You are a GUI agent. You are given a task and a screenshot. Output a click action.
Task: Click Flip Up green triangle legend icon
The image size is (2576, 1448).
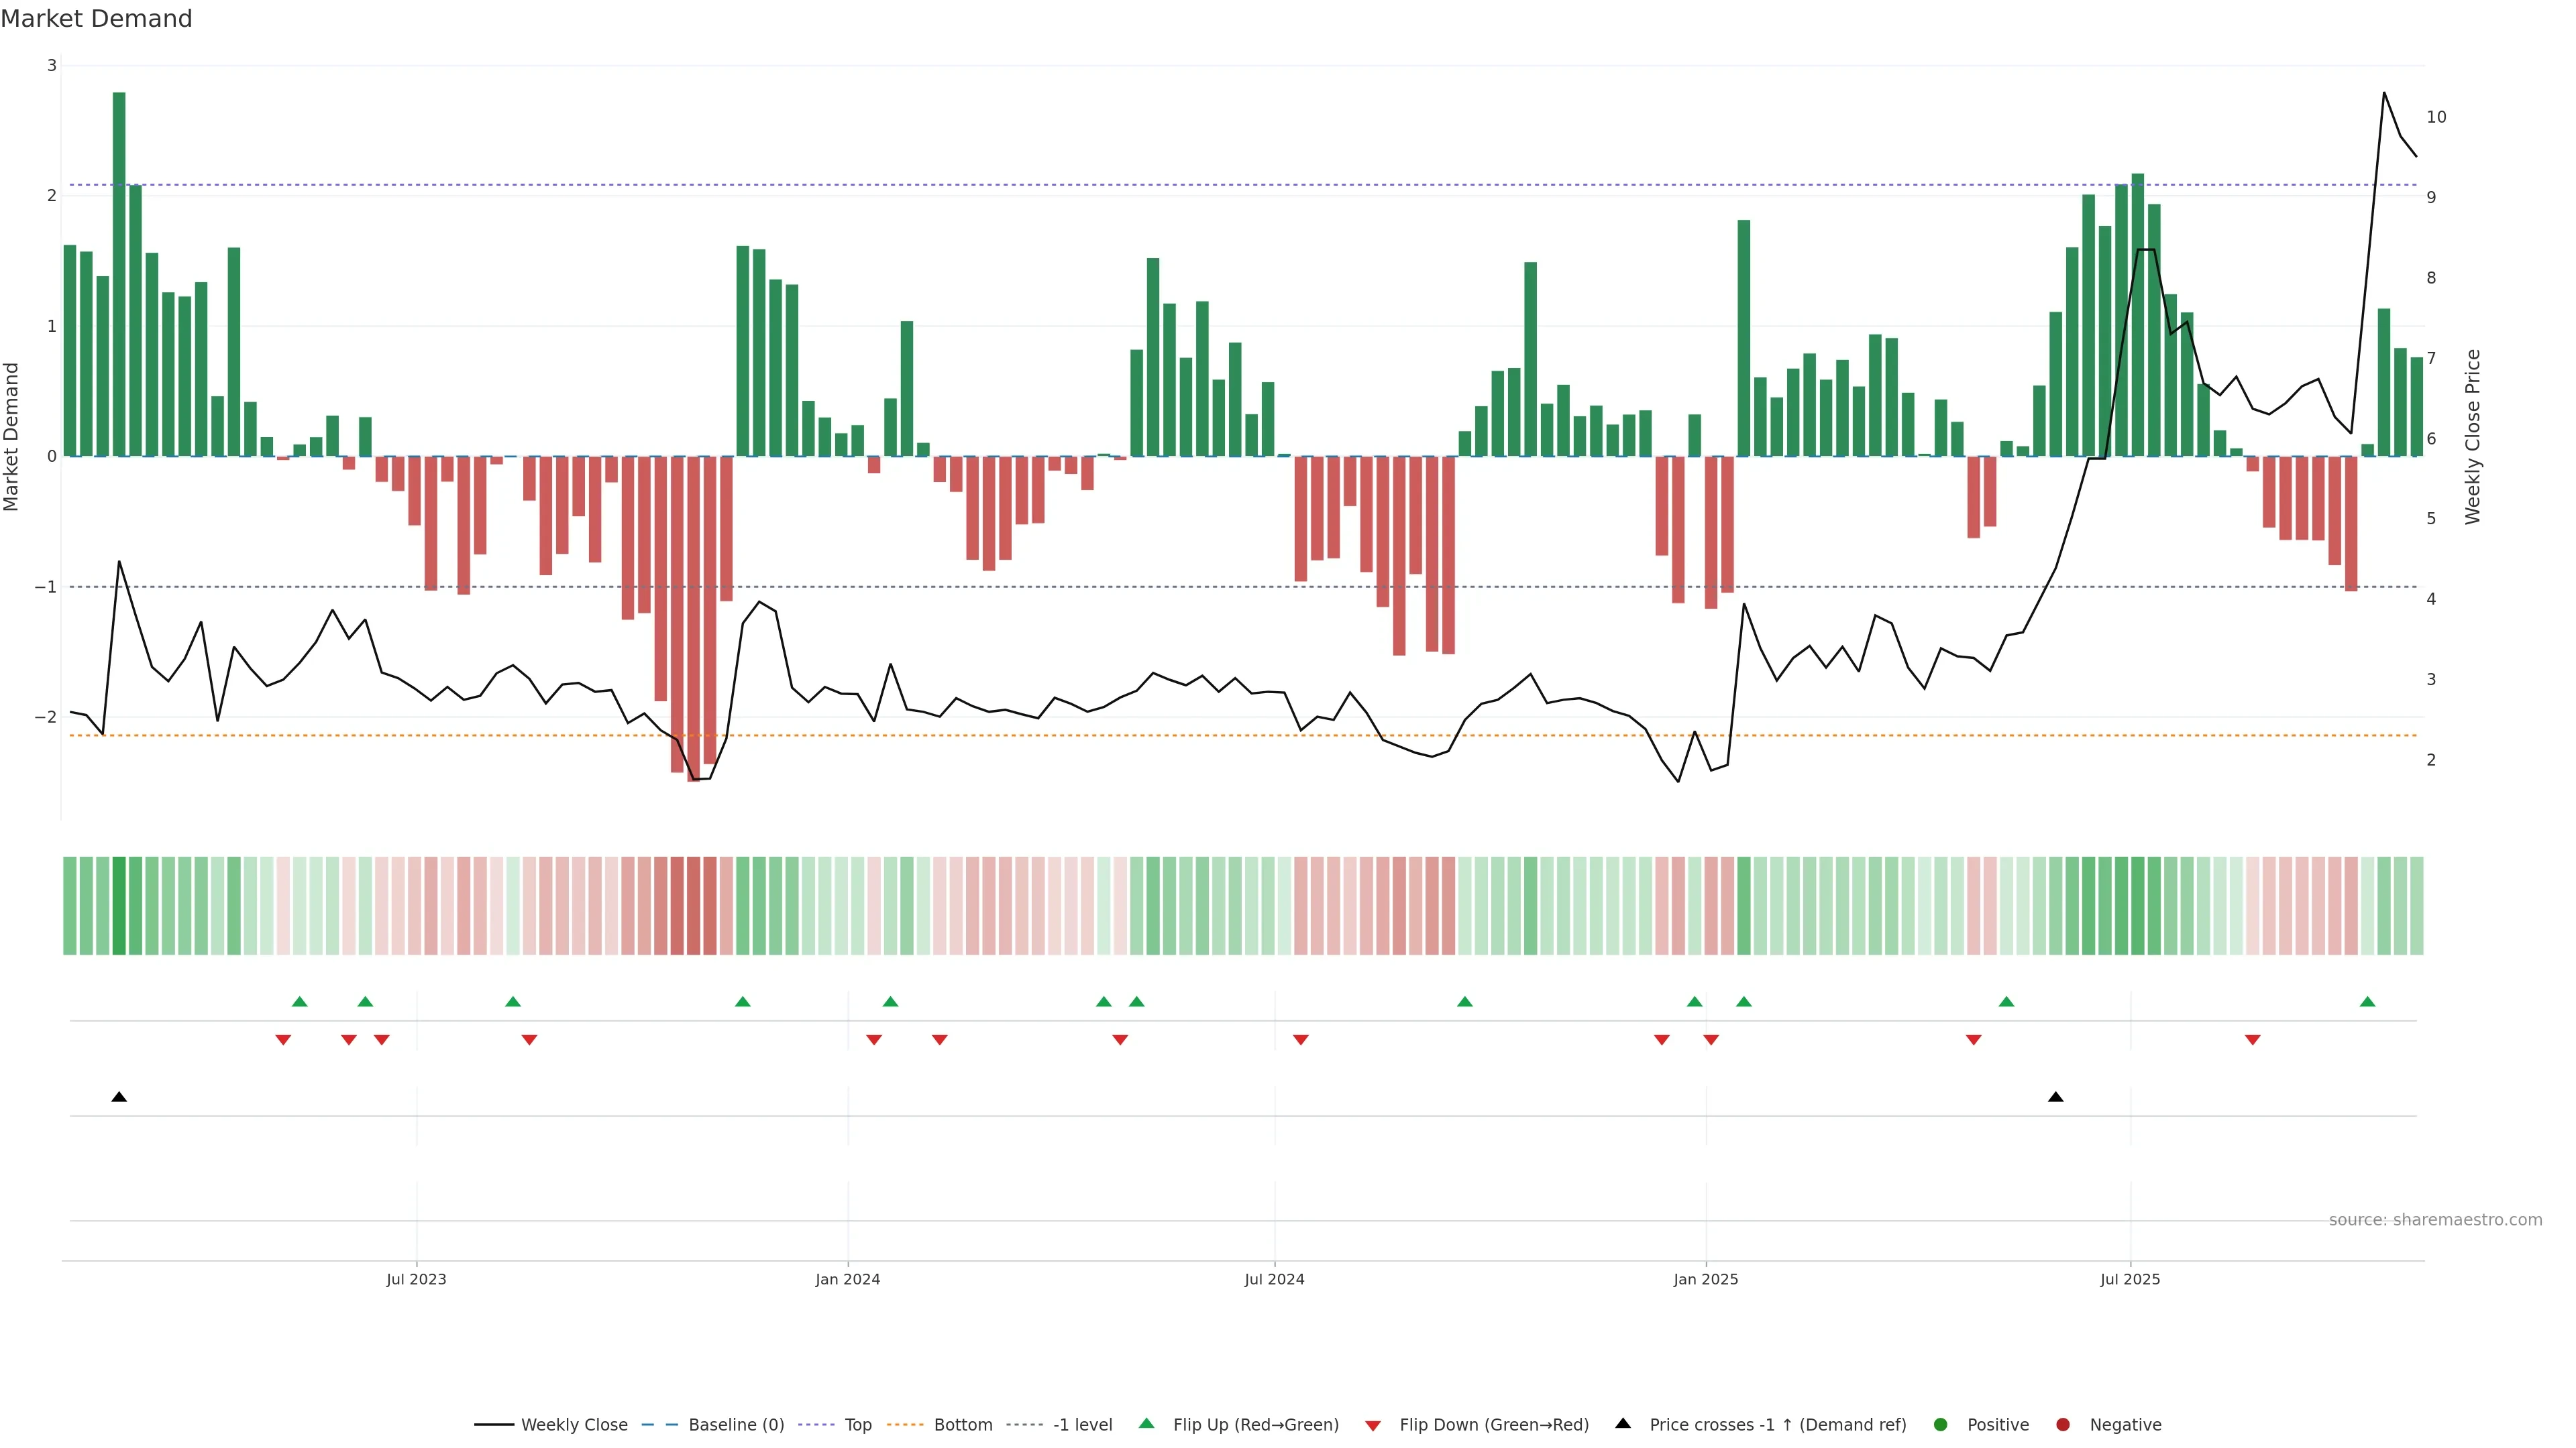[x=1147, y=1423]
